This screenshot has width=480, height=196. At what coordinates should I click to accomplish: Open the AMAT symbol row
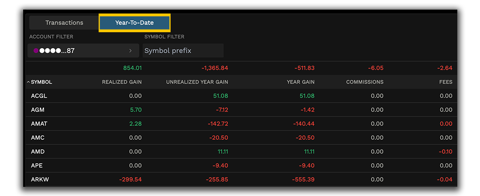coord(39,124)
